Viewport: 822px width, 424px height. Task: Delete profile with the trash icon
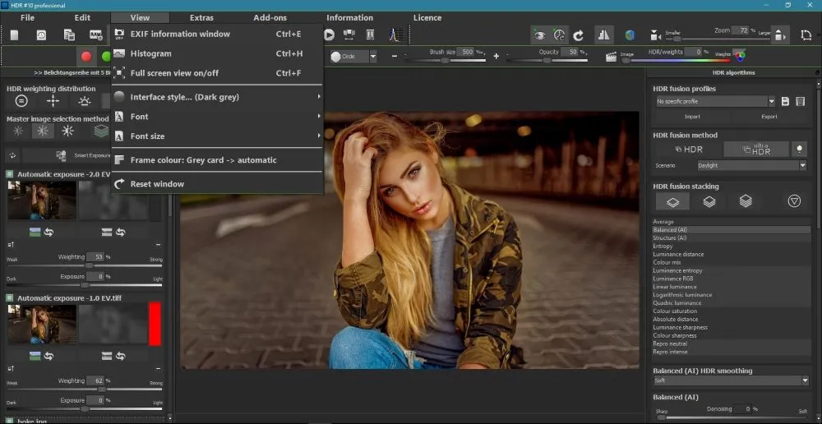pos(800,101)
